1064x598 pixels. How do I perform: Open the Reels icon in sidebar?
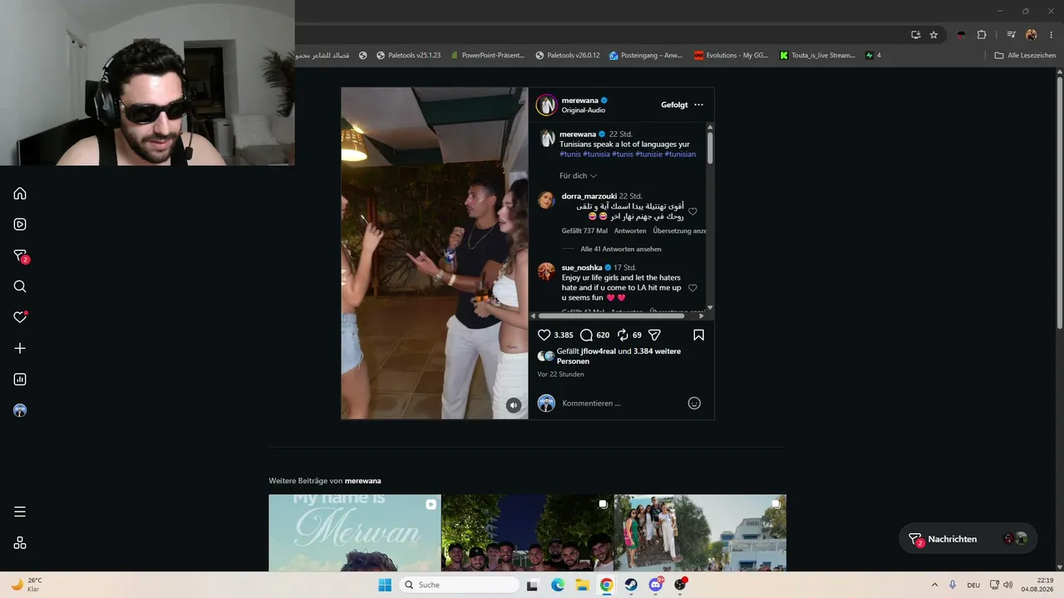click(20, 224)
